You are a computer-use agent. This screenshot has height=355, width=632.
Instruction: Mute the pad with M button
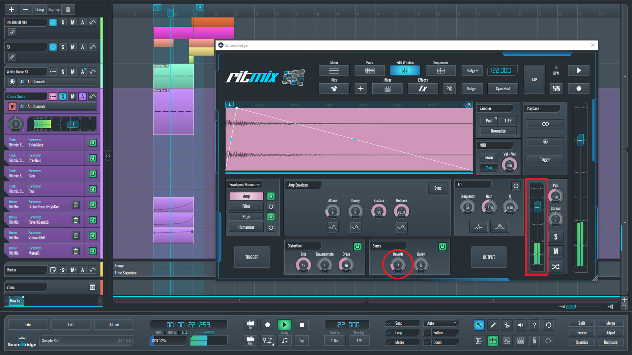pyautogui.click(x=556, y=251)
